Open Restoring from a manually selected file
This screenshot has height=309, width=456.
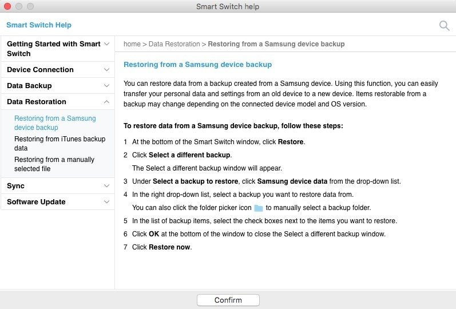click(54, 164)
